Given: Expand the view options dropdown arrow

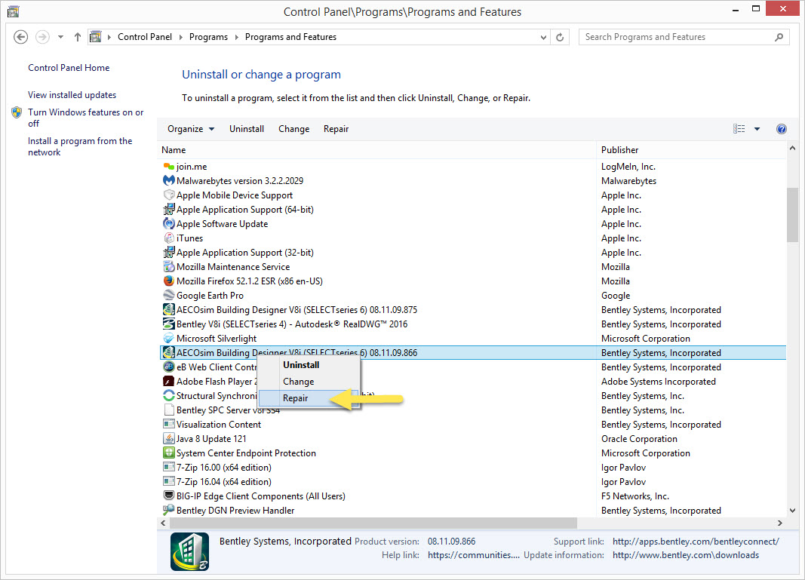Looking at the screenshot, I should [x=757, y=129].
